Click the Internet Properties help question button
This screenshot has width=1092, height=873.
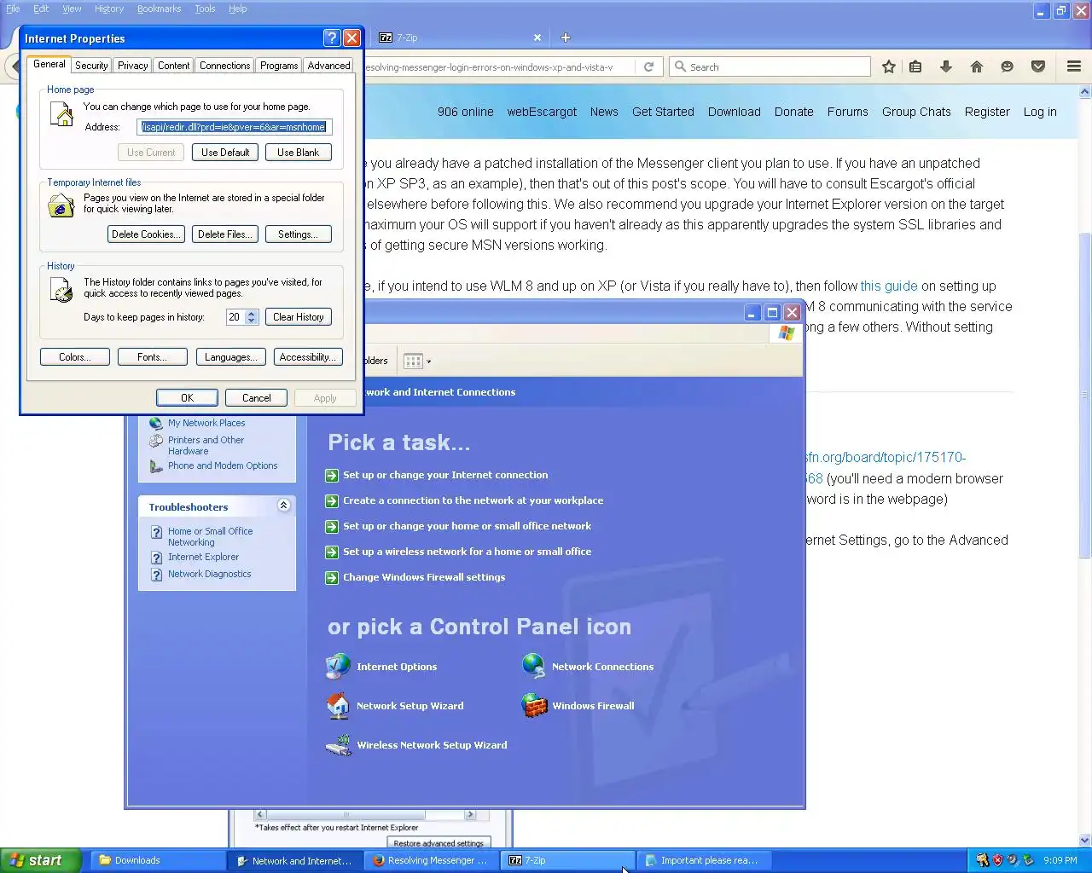click(332, 38)
